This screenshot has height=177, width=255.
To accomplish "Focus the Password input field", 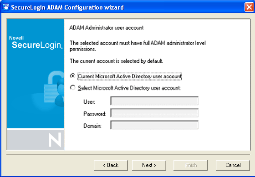I will pyautogui.click(x=154, y=113).
